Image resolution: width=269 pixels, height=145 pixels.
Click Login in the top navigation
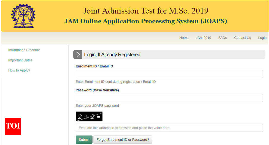pos(262,38)
